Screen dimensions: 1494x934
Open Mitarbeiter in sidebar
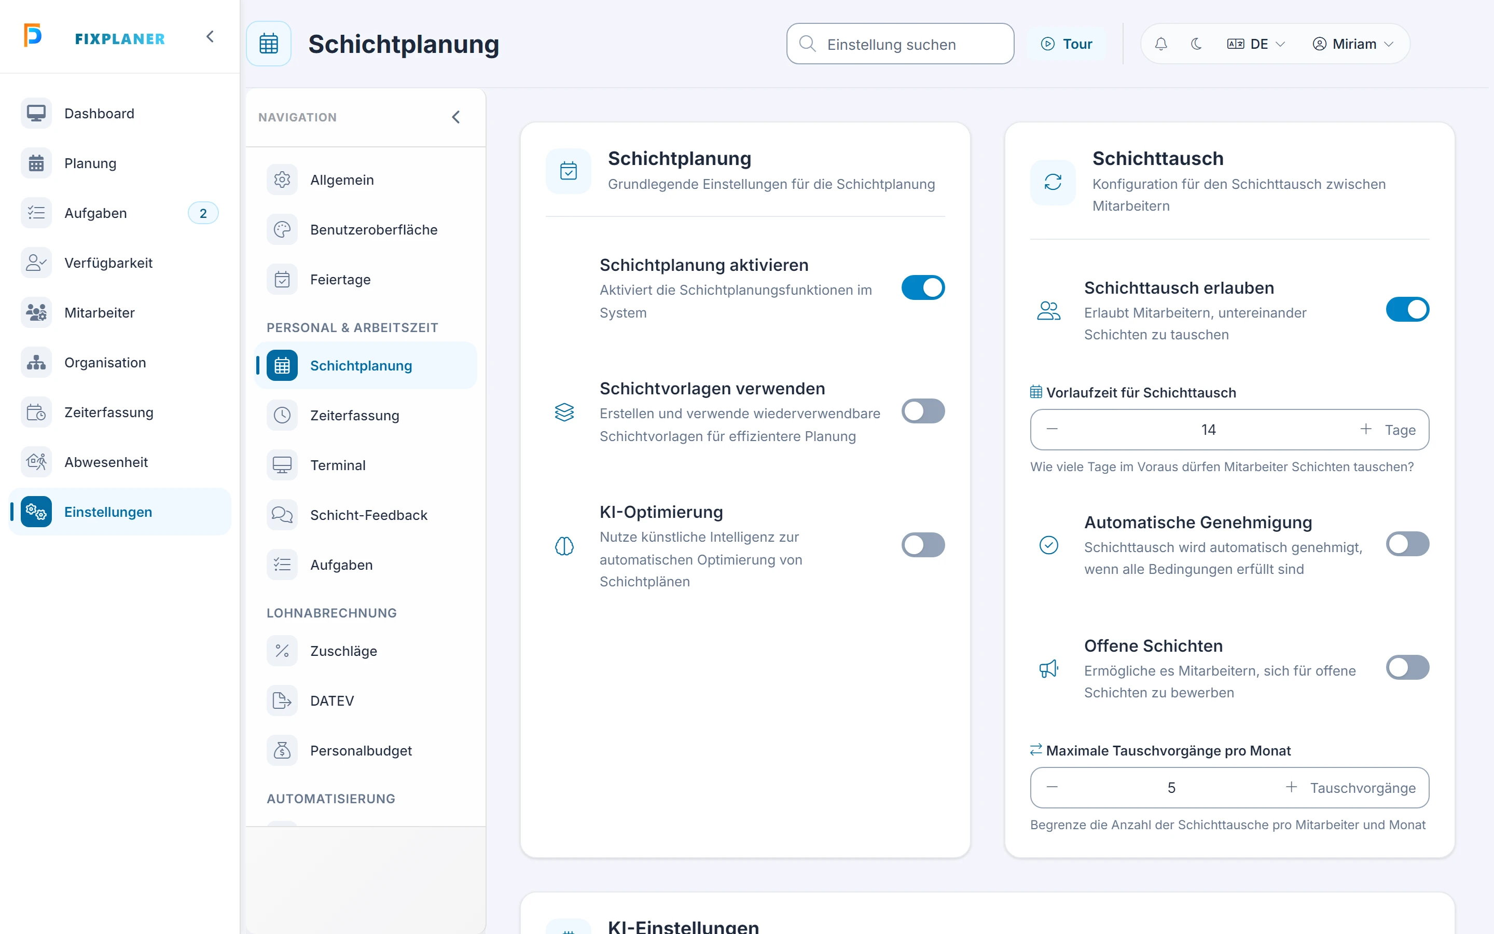point(120,312)
